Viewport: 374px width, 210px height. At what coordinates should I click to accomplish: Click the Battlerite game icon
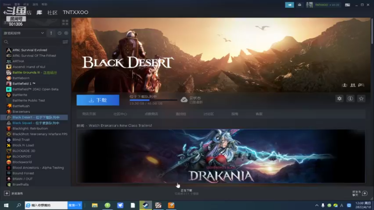point(9,95)
